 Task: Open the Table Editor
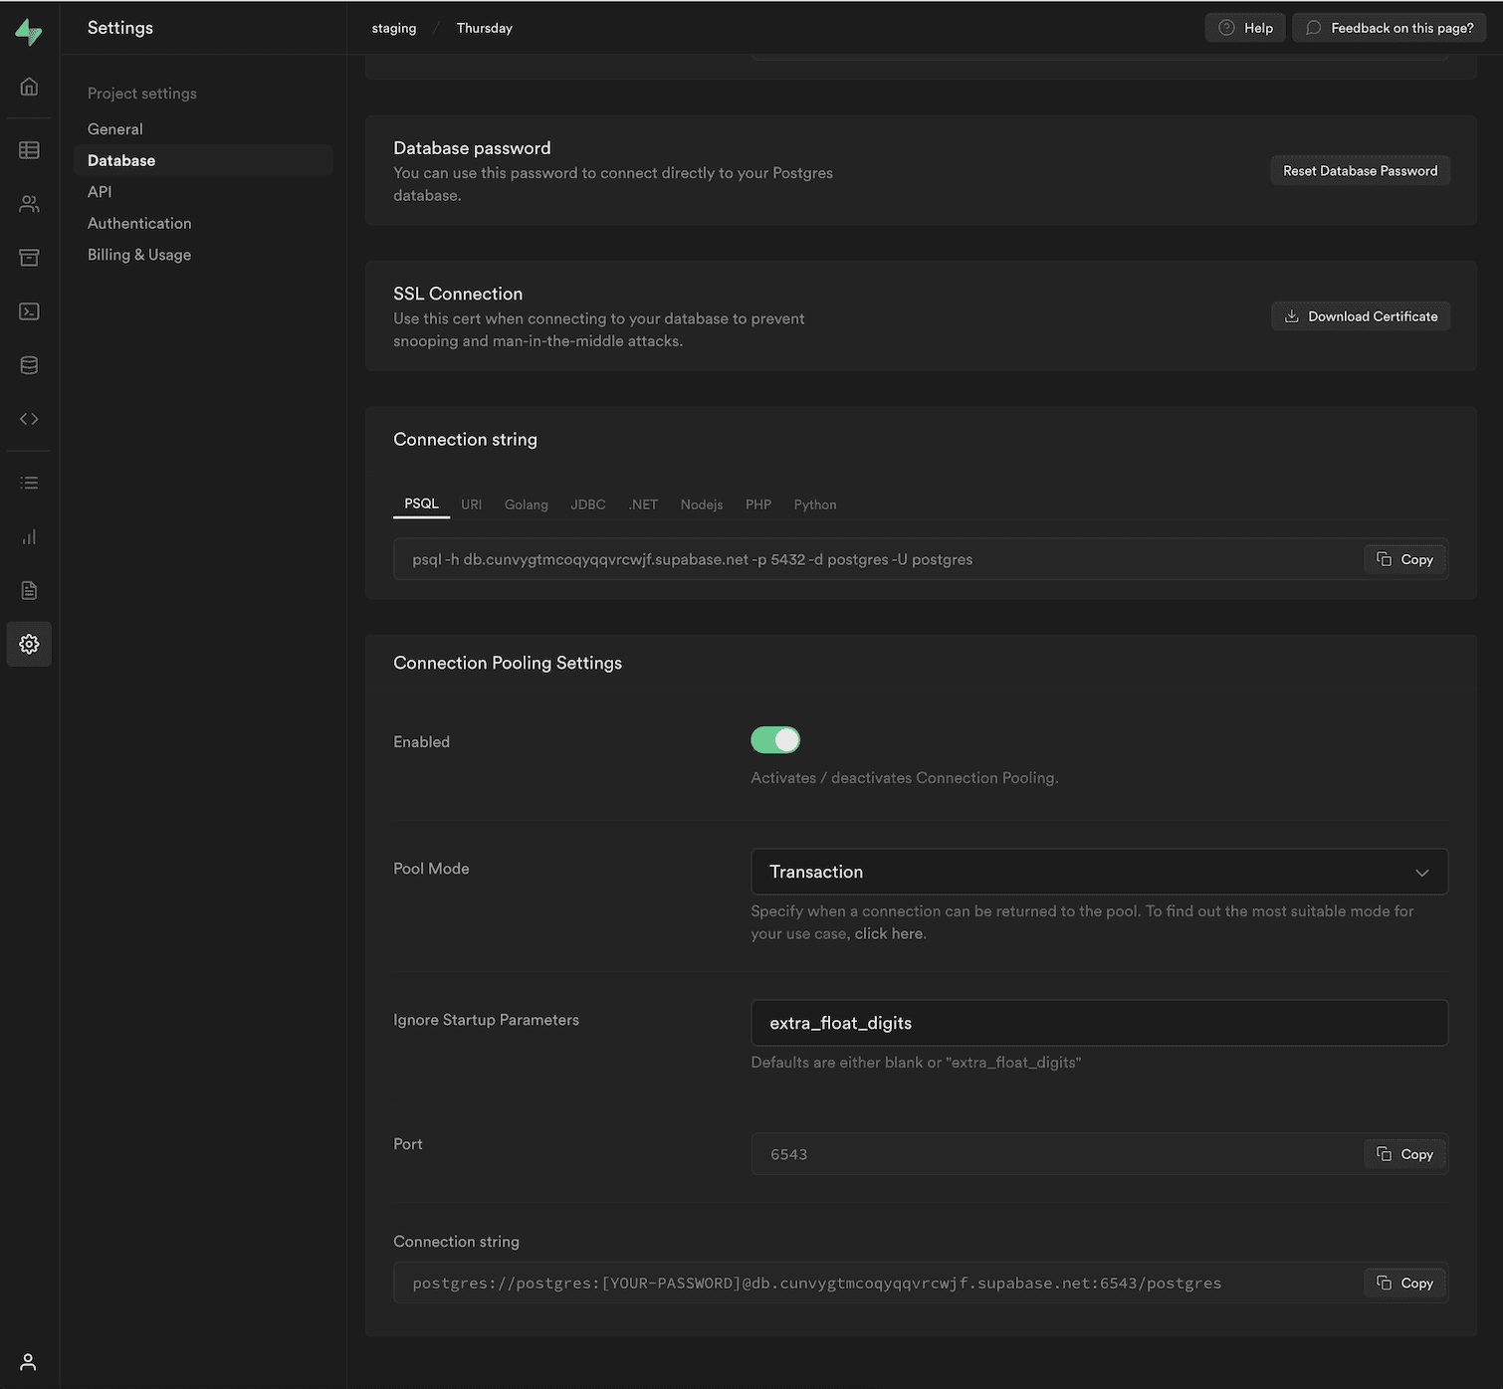(28, 149)
